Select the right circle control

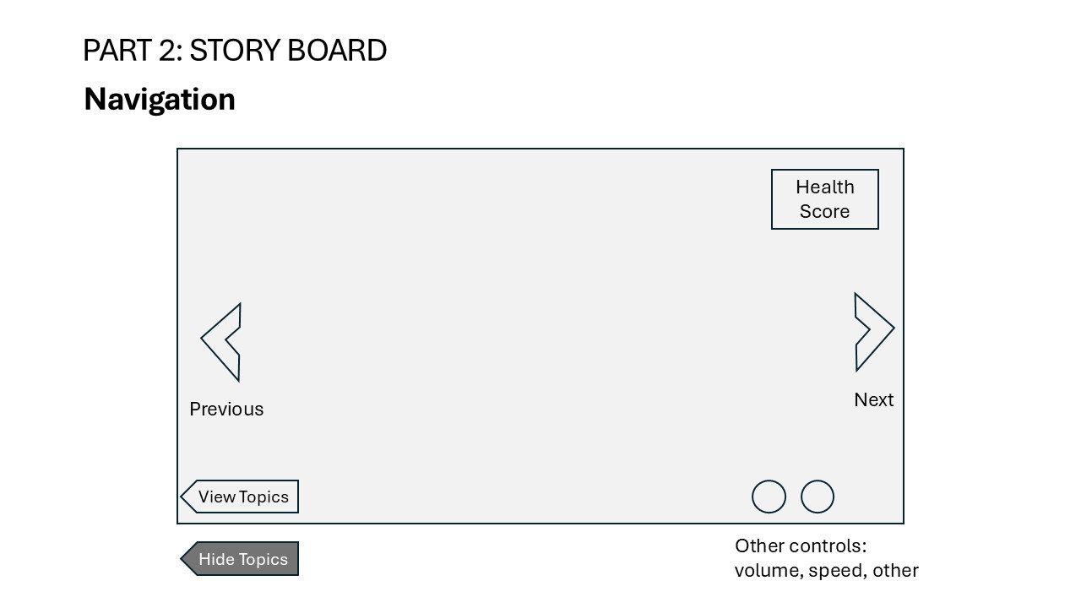tap(818, 497)
